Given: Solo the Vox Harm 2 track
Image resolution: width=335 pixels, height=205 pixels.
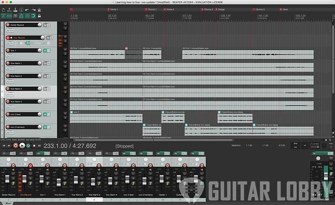Looking at the screenshot, I should click(65, 79).
